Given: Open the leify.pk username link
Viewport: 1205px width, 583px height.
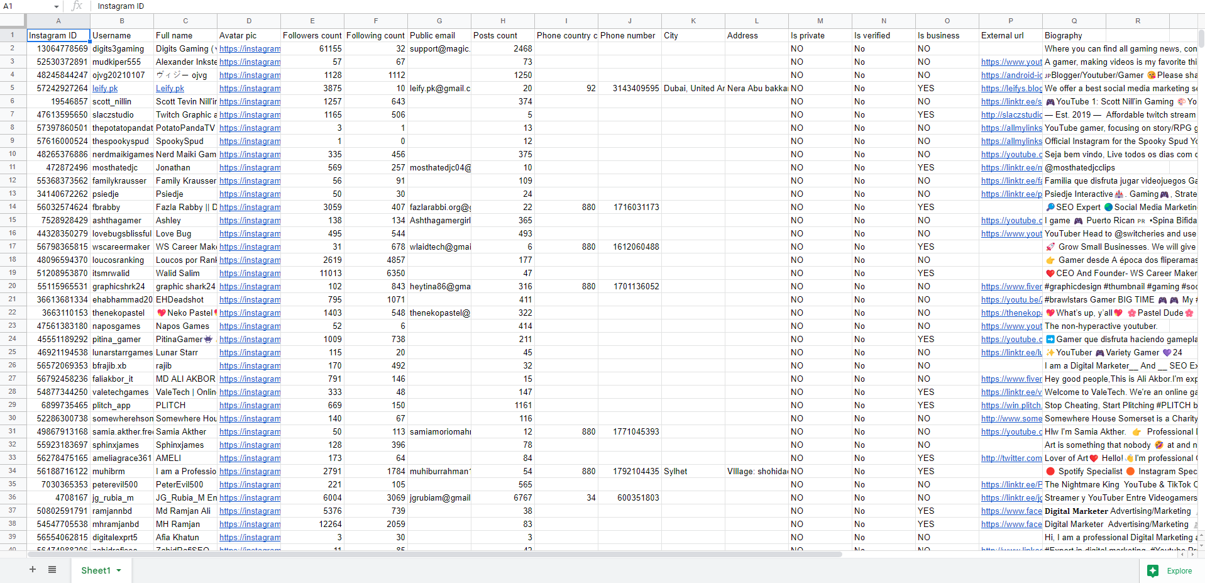Looking at the screenshot, I should tap(105, 88).
